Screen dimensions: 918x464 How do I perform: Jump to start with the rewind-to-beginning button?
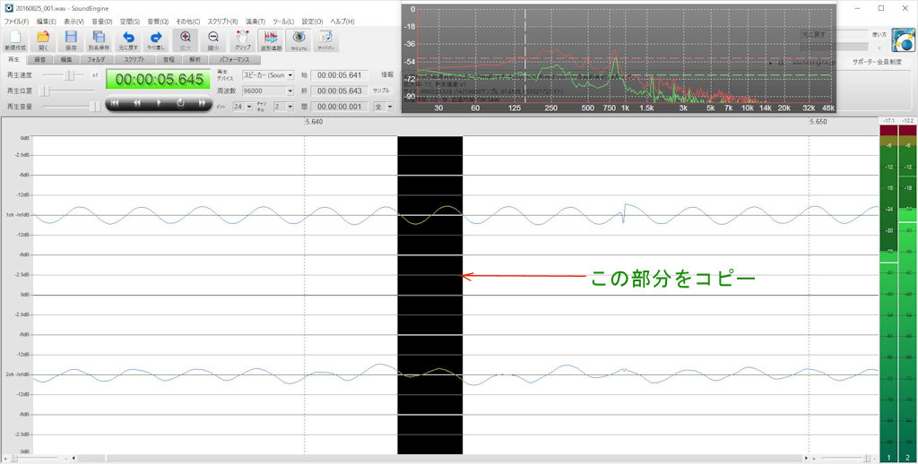pos(116,103)
